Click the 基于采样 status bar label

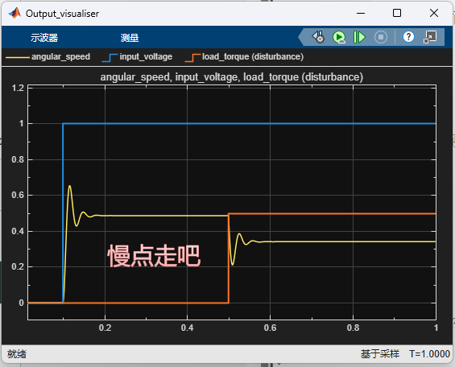380,354
